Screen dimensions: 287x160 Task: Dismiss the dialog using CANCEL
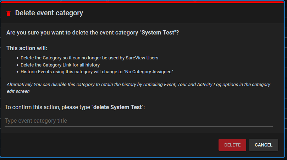[x=264, y=145]
